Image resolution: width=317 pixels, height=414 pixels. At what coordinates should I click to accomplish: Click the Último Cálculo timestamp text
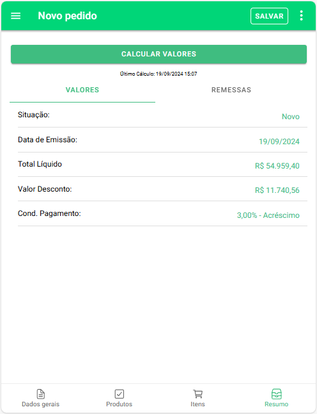click(x=158, y=74)
